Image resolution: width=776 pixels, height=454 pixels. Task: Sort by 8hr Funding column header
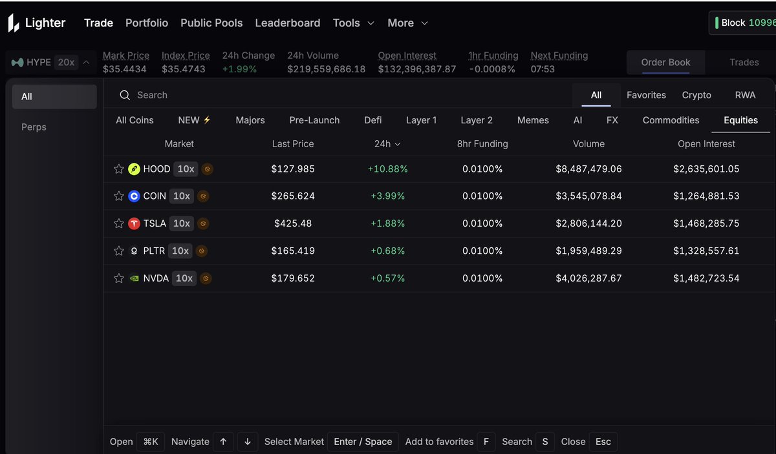point(482,144)
